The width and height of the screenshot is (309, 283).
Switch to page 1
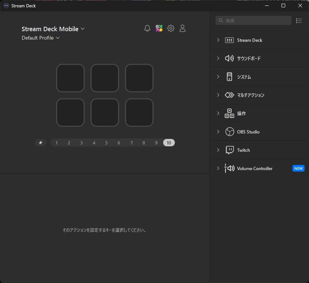click(x=56, y=143)
